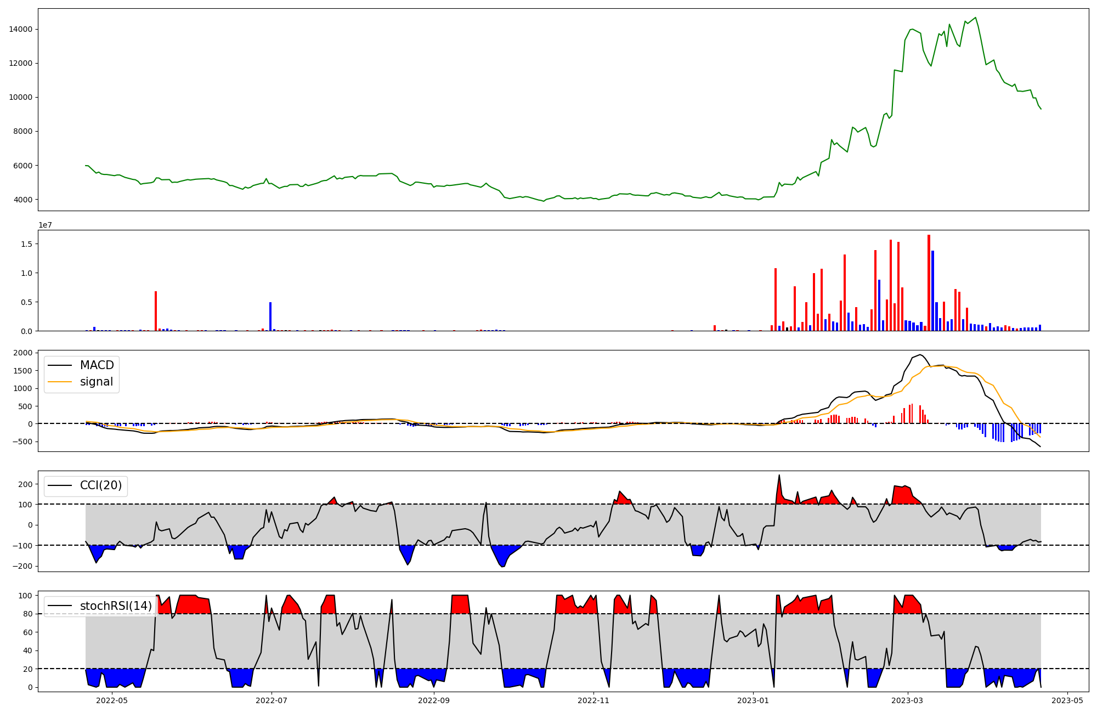This screenshot has width=1097, height=713.
Task: Click the 2022-07 x-axis date label
Action: tap(272, 700)
